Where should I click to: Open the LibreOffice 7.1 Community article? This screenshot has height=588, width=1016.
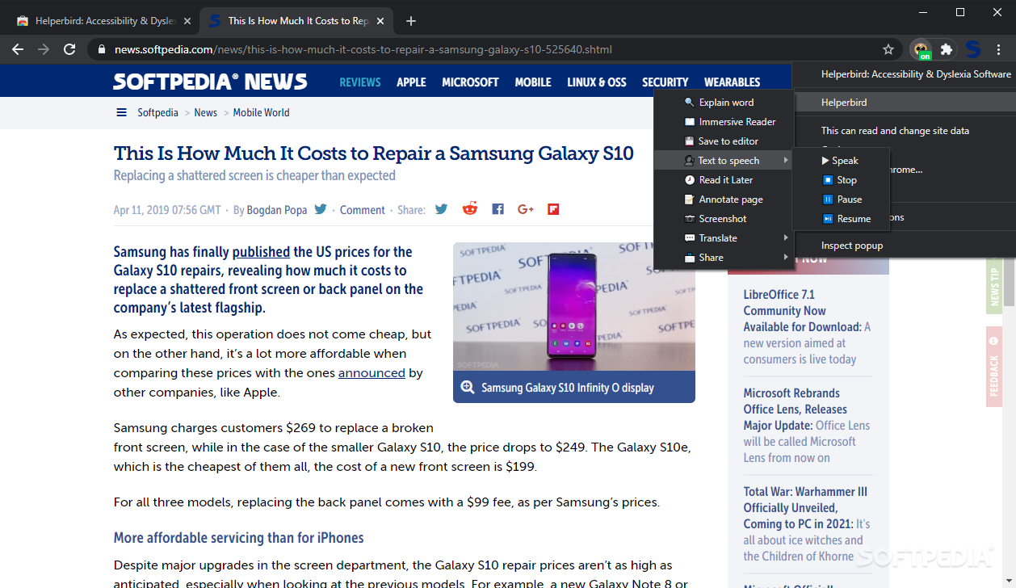(x=807, y=326)
